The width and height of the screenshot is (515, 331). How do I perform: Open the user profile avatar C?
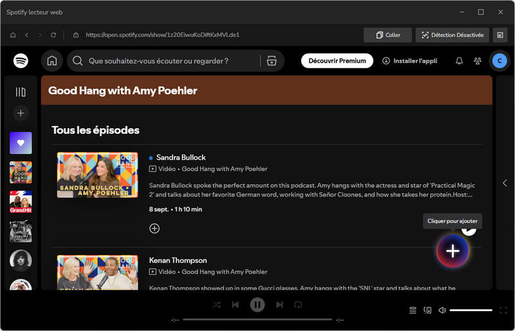click(500, 61)
